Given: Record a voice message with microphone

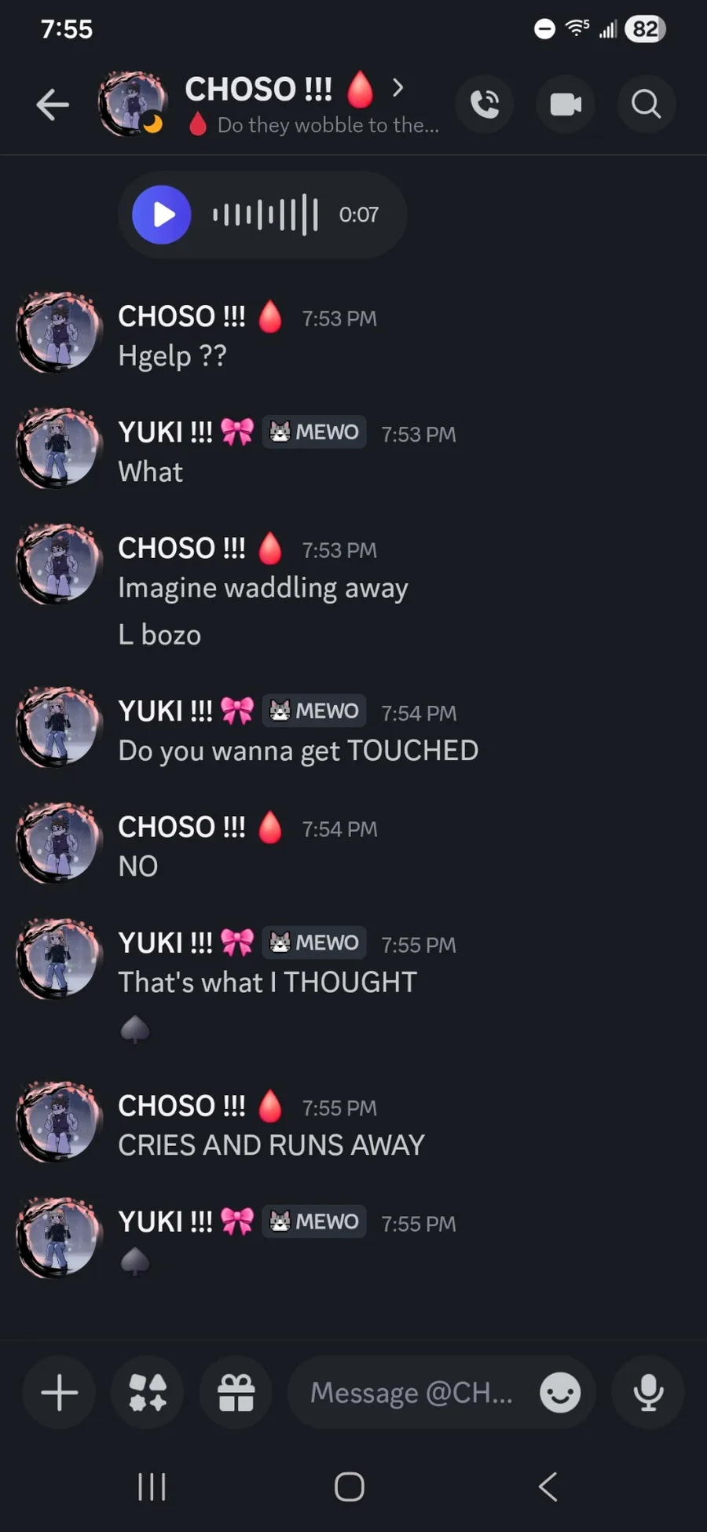Looking at the screenshot, I should (x=648, y=1393).
